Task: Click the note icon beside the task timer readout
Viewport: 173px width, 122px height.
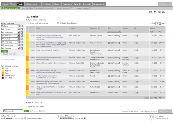Action: (x=25, y=118)
